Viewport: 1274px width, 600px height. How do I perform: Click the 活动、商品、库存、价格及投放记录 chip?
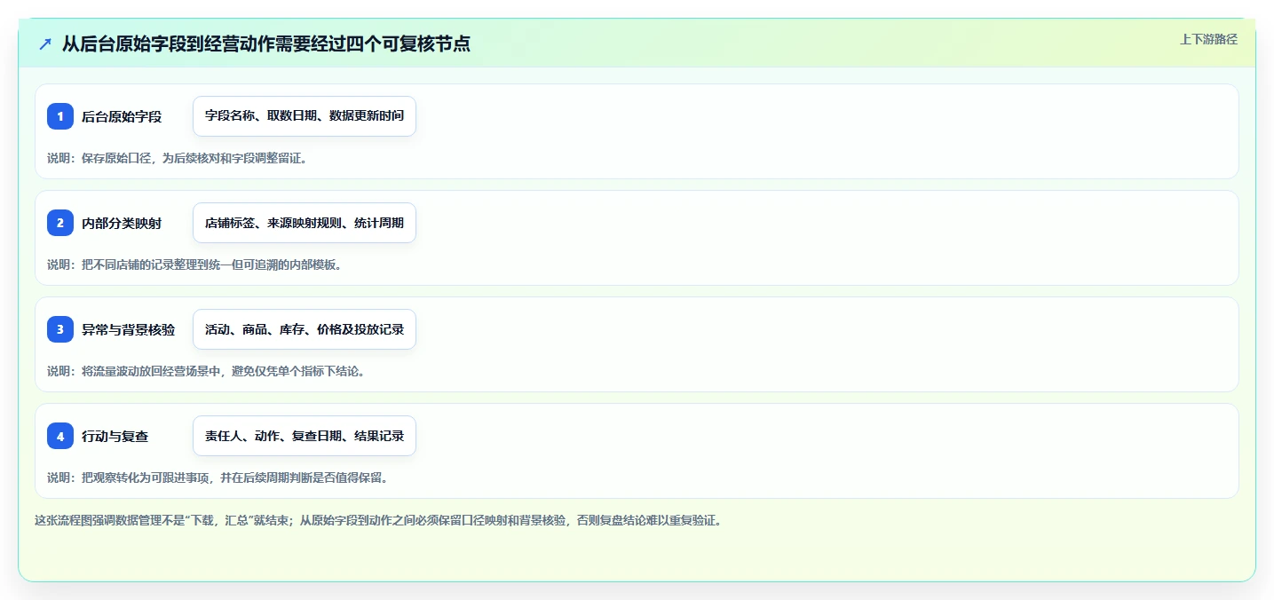305,329
